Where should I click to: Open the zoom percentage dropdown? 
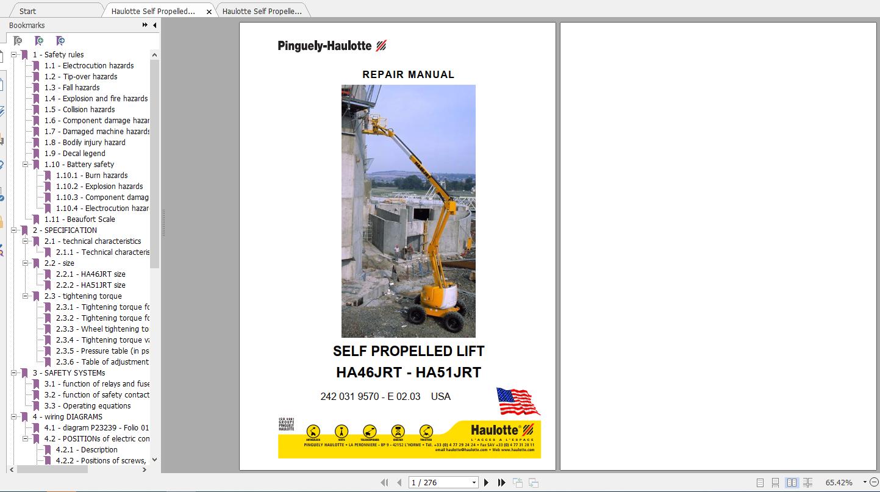coord(865,482)
